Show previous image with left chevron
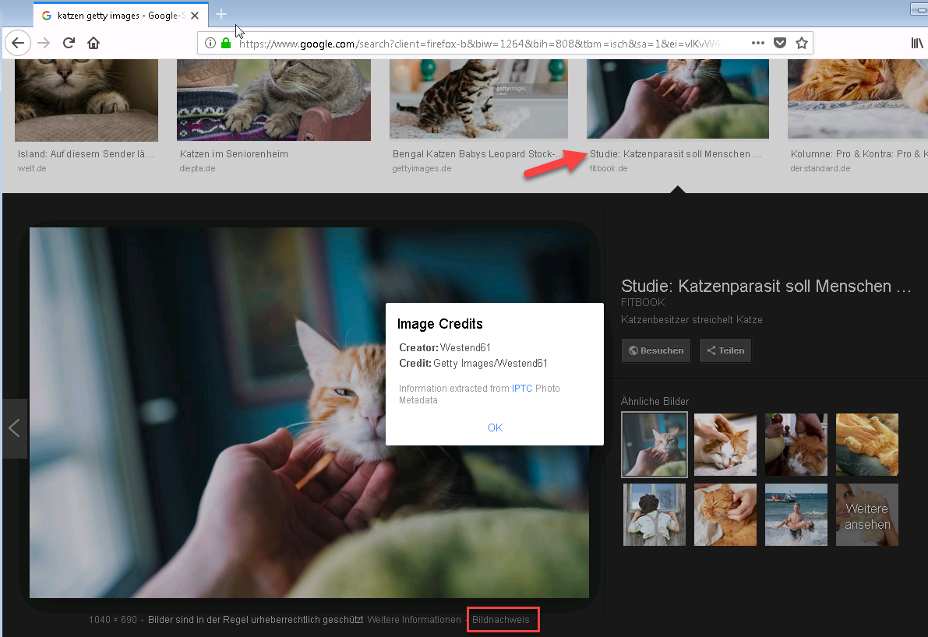Viewport: 928px width, 637px height. click(x=14, y=428)
